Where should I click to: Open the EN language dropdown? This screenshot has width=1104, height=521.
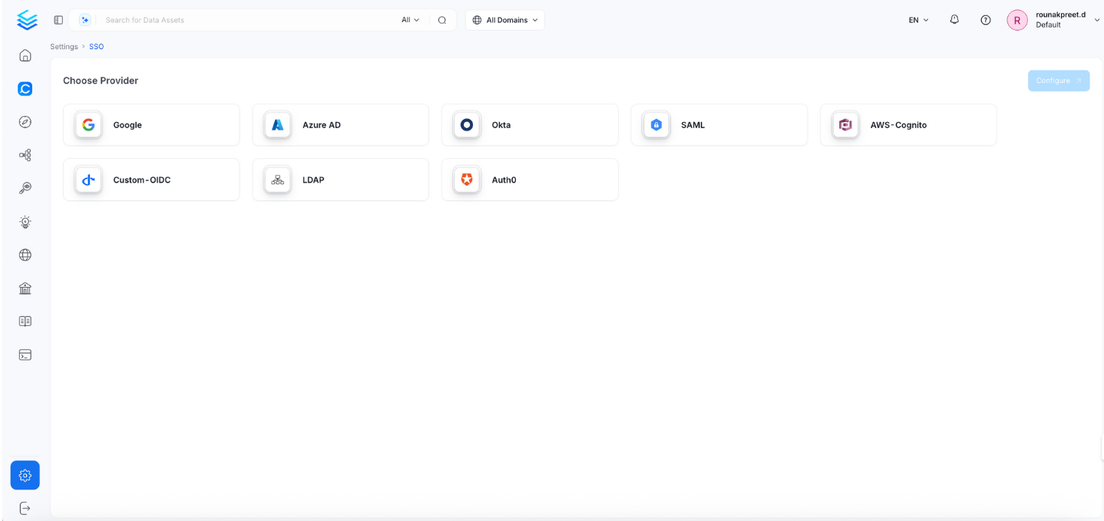coord(919,20)
